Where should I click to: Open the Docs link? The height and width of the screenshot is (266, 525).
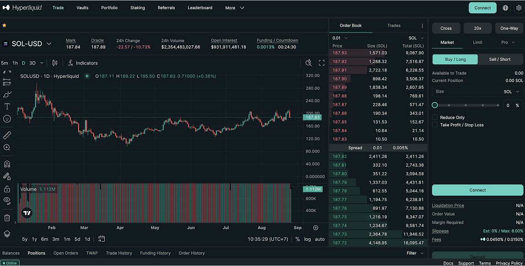[448, 263]
